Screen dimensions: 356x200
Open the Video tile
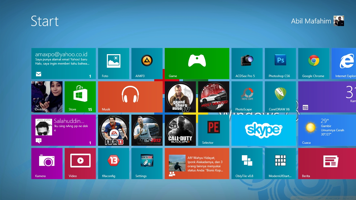click(x=80, y=164)
